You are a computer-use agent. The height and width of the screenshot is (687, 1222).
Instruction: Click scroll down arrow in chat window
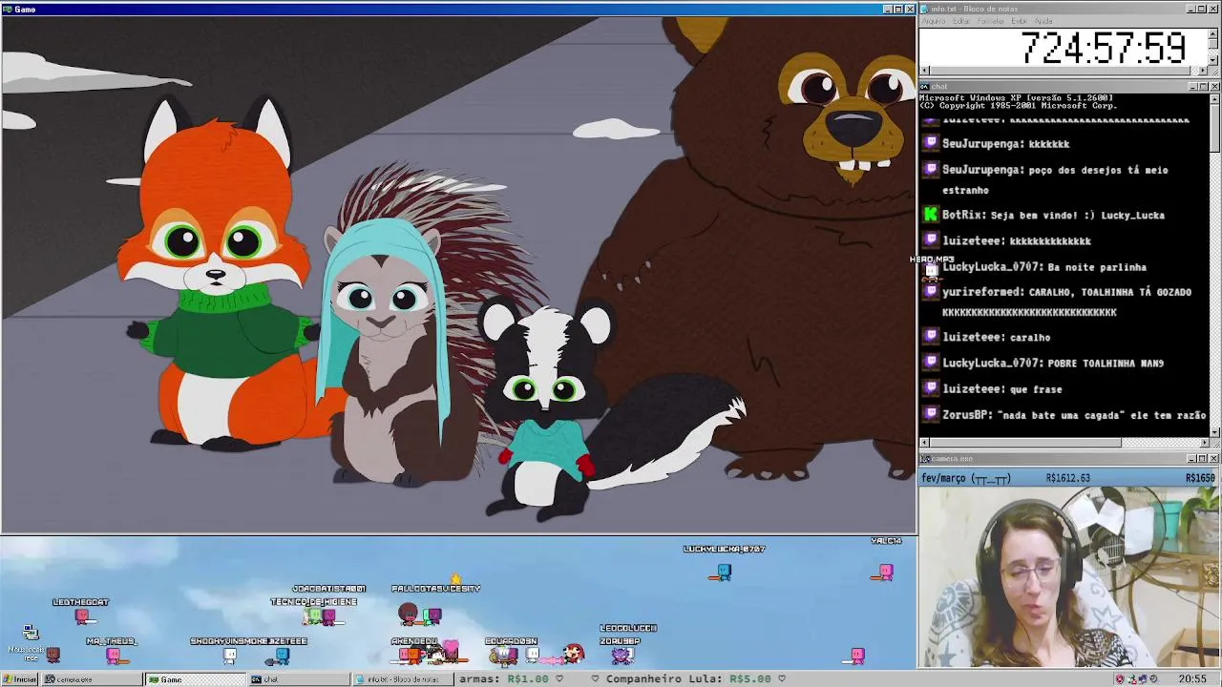coord(1213,431)
